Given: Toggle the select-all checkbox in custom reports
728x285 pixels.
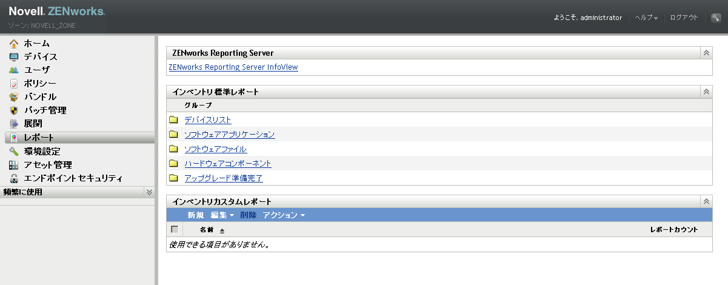Looking at the screenshot, I should coord(175,229).
